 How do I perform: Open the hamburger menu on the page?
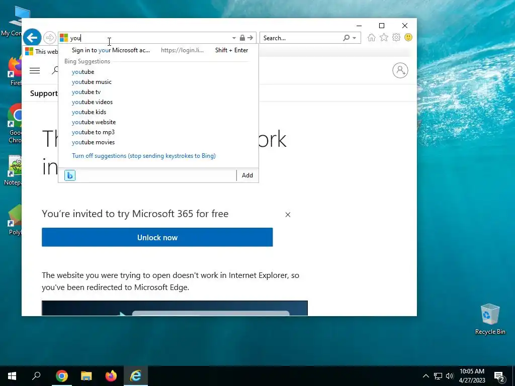pyautogui.click(x=35, y=70)
